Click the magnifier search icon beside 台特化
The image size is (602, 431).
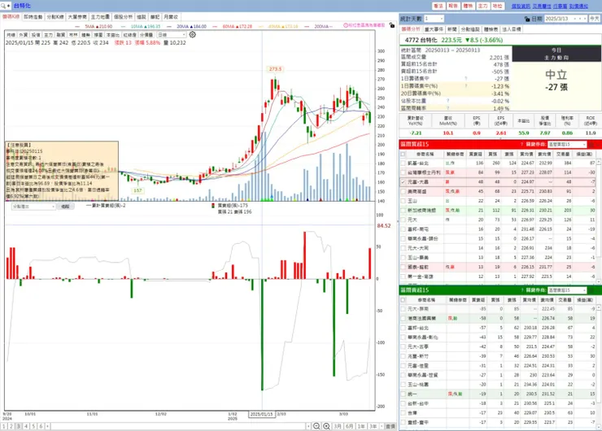pos(3,6)
